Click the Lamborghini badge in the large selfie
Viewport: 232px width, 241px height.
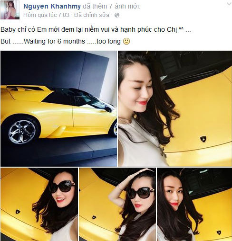[x=203, y=139]
